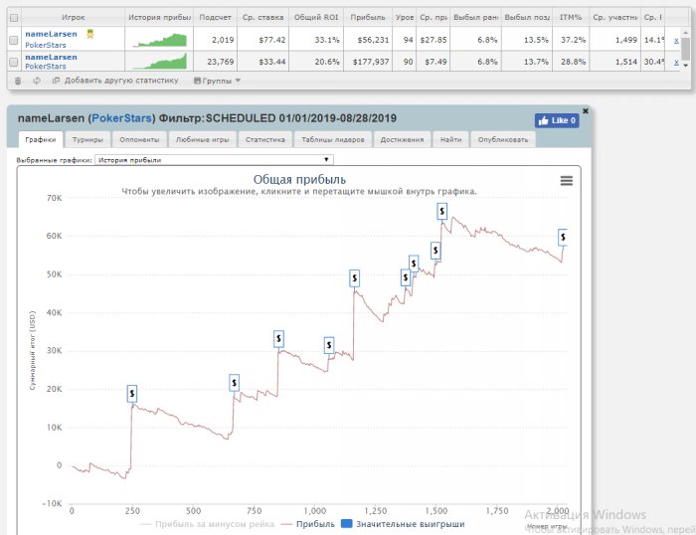Click Добавить другую статистику link
This screenshot has height=535, width=696.
[x=120, y=81]
